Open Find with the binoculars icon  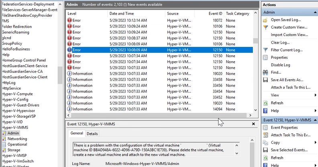pos(265,72)
